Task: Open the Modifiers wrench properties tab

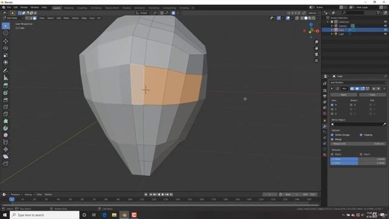Action: click(x=325, y=127)
